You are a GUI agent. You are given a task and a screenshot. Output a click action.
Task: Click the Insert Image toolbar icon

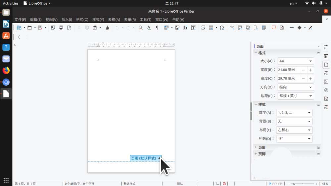(x=177, y=28)
